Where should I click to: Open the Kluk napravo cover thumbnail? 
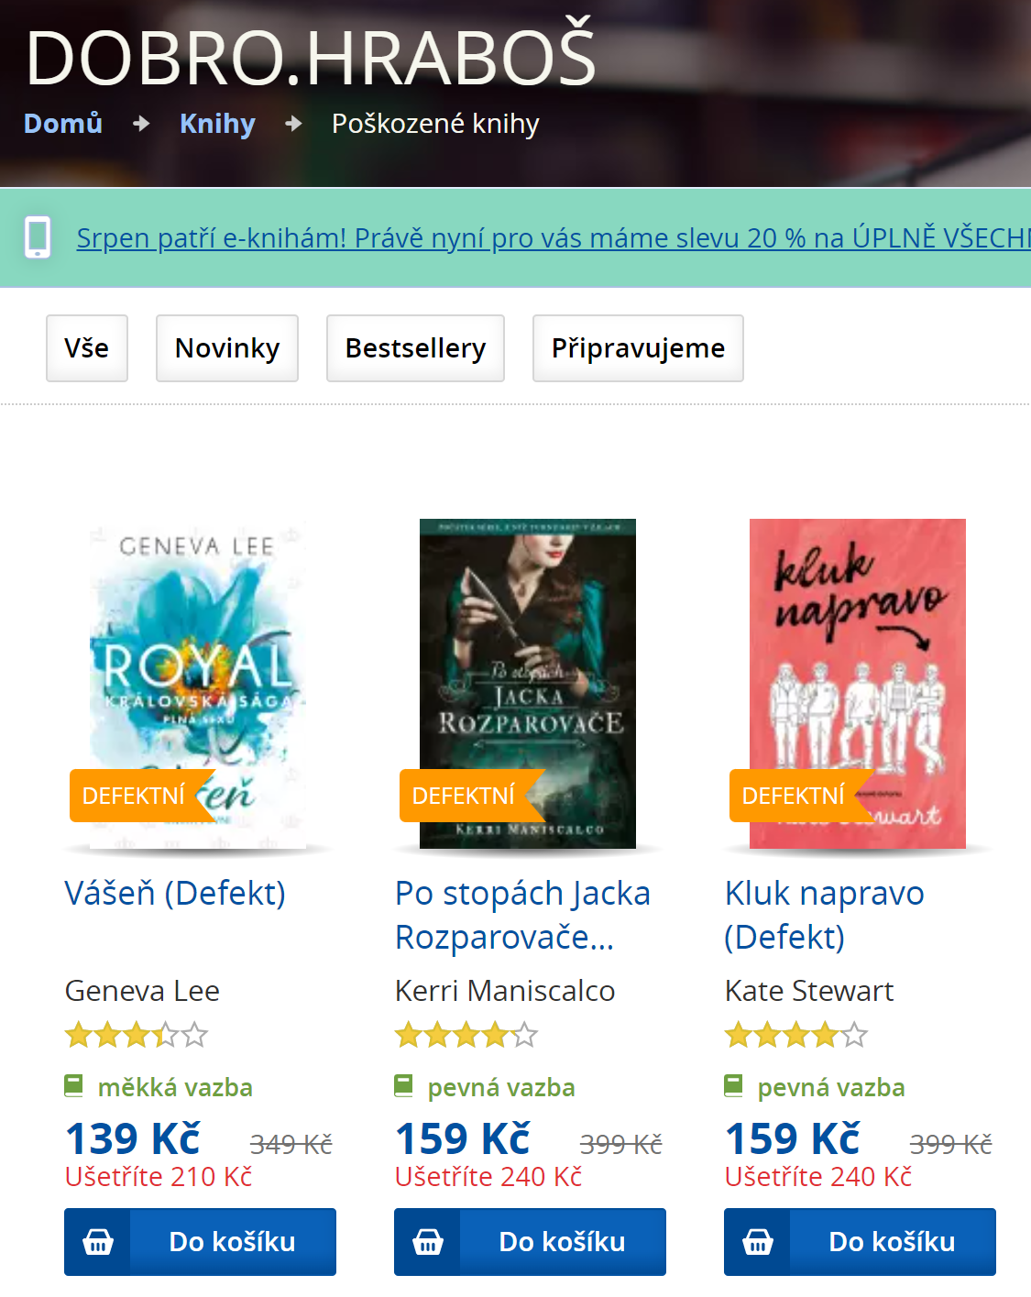(858, 684)
